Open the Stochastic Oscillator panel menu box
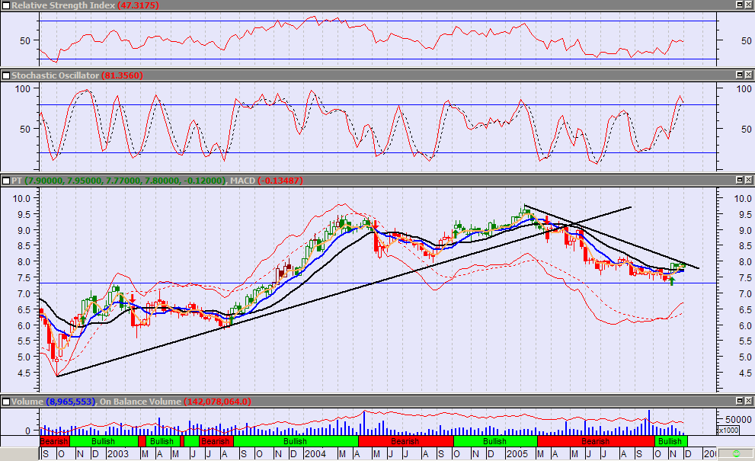Viewport: 755px width, 461px height. pyautogui.click(x=5, y=75)
